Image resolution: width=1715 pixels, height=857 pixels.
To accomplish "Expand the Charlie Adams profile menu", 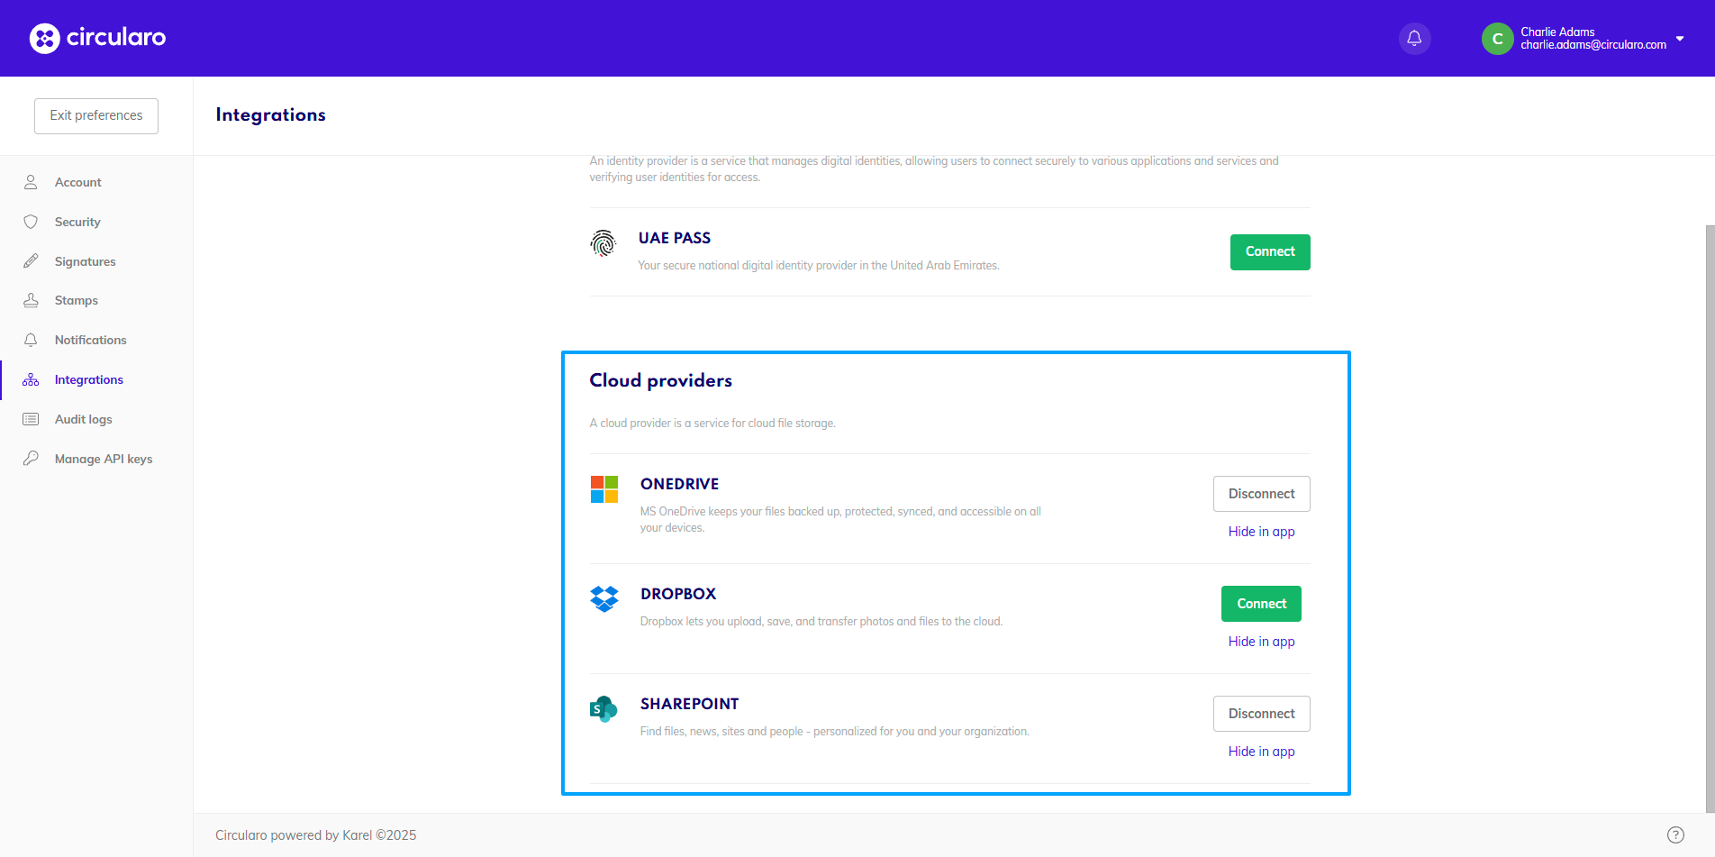I will (x=1681, y=39).
